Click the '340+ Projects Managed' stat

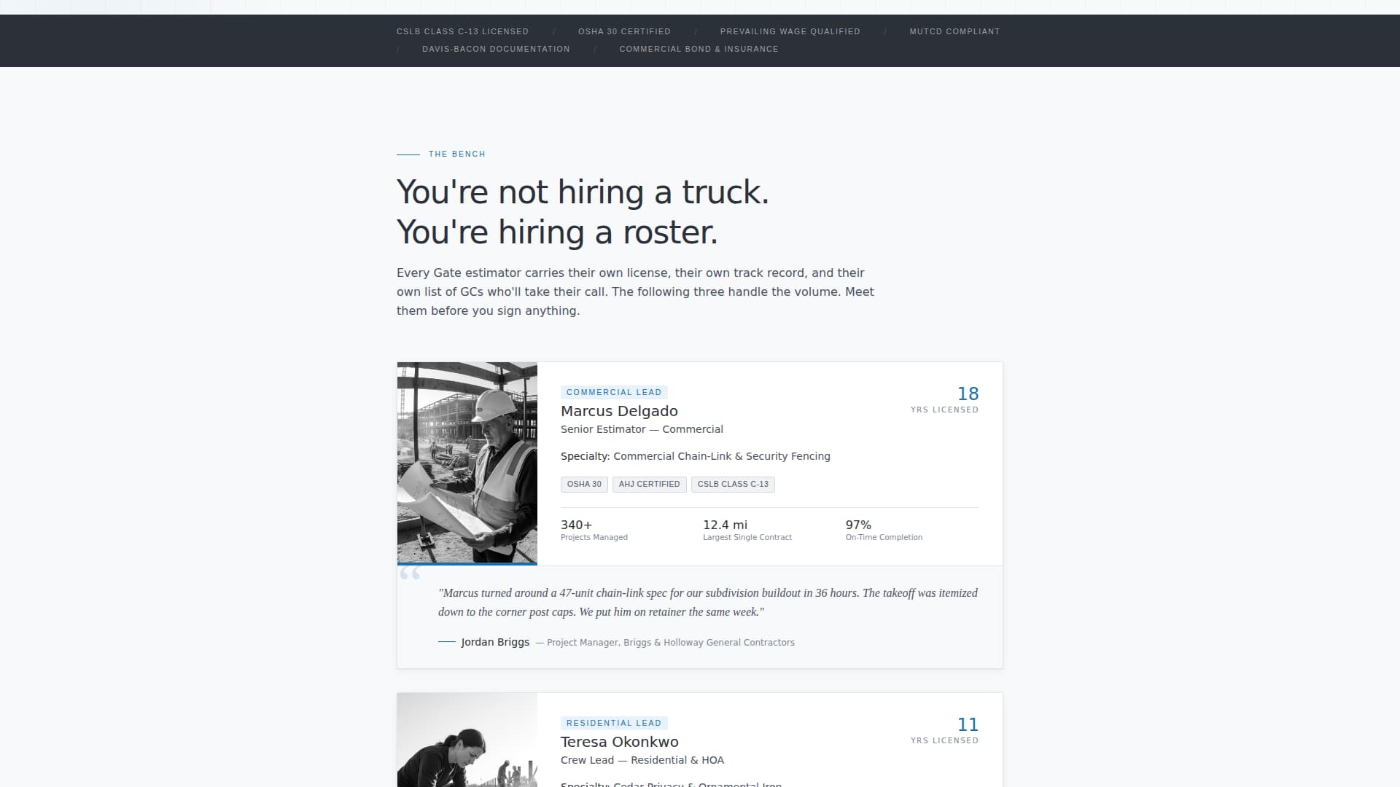594,530
